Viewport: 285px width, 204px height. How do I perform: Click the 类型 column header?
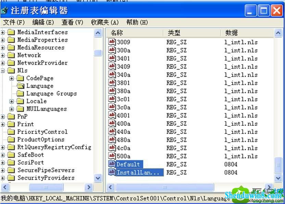click(192, 33)
